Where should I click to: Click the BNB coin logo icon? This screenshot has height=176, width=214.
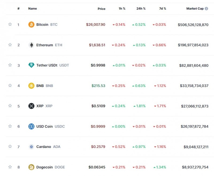coord(31,86)
